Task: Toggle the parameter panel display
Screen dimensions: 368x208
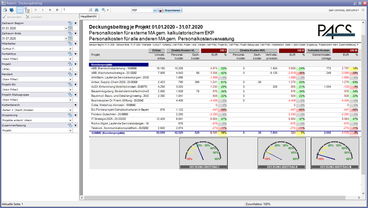Action: pyautogui.click(x=20, y=10)
